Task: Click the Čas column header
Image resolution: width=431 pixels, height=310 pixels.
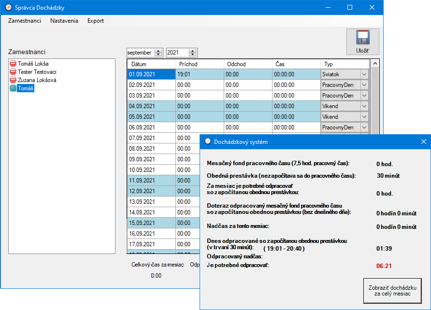Action: pyautogui.click(x=296, y=64)
